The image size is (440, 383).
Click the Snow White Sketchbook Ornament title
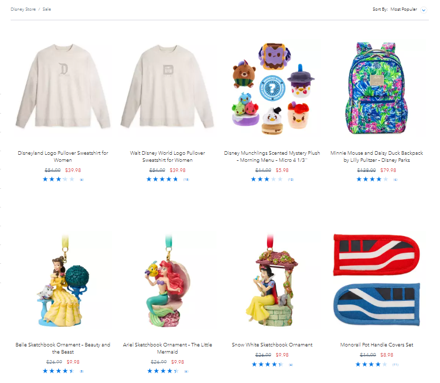pyautogui.click(x=272, y=345)
